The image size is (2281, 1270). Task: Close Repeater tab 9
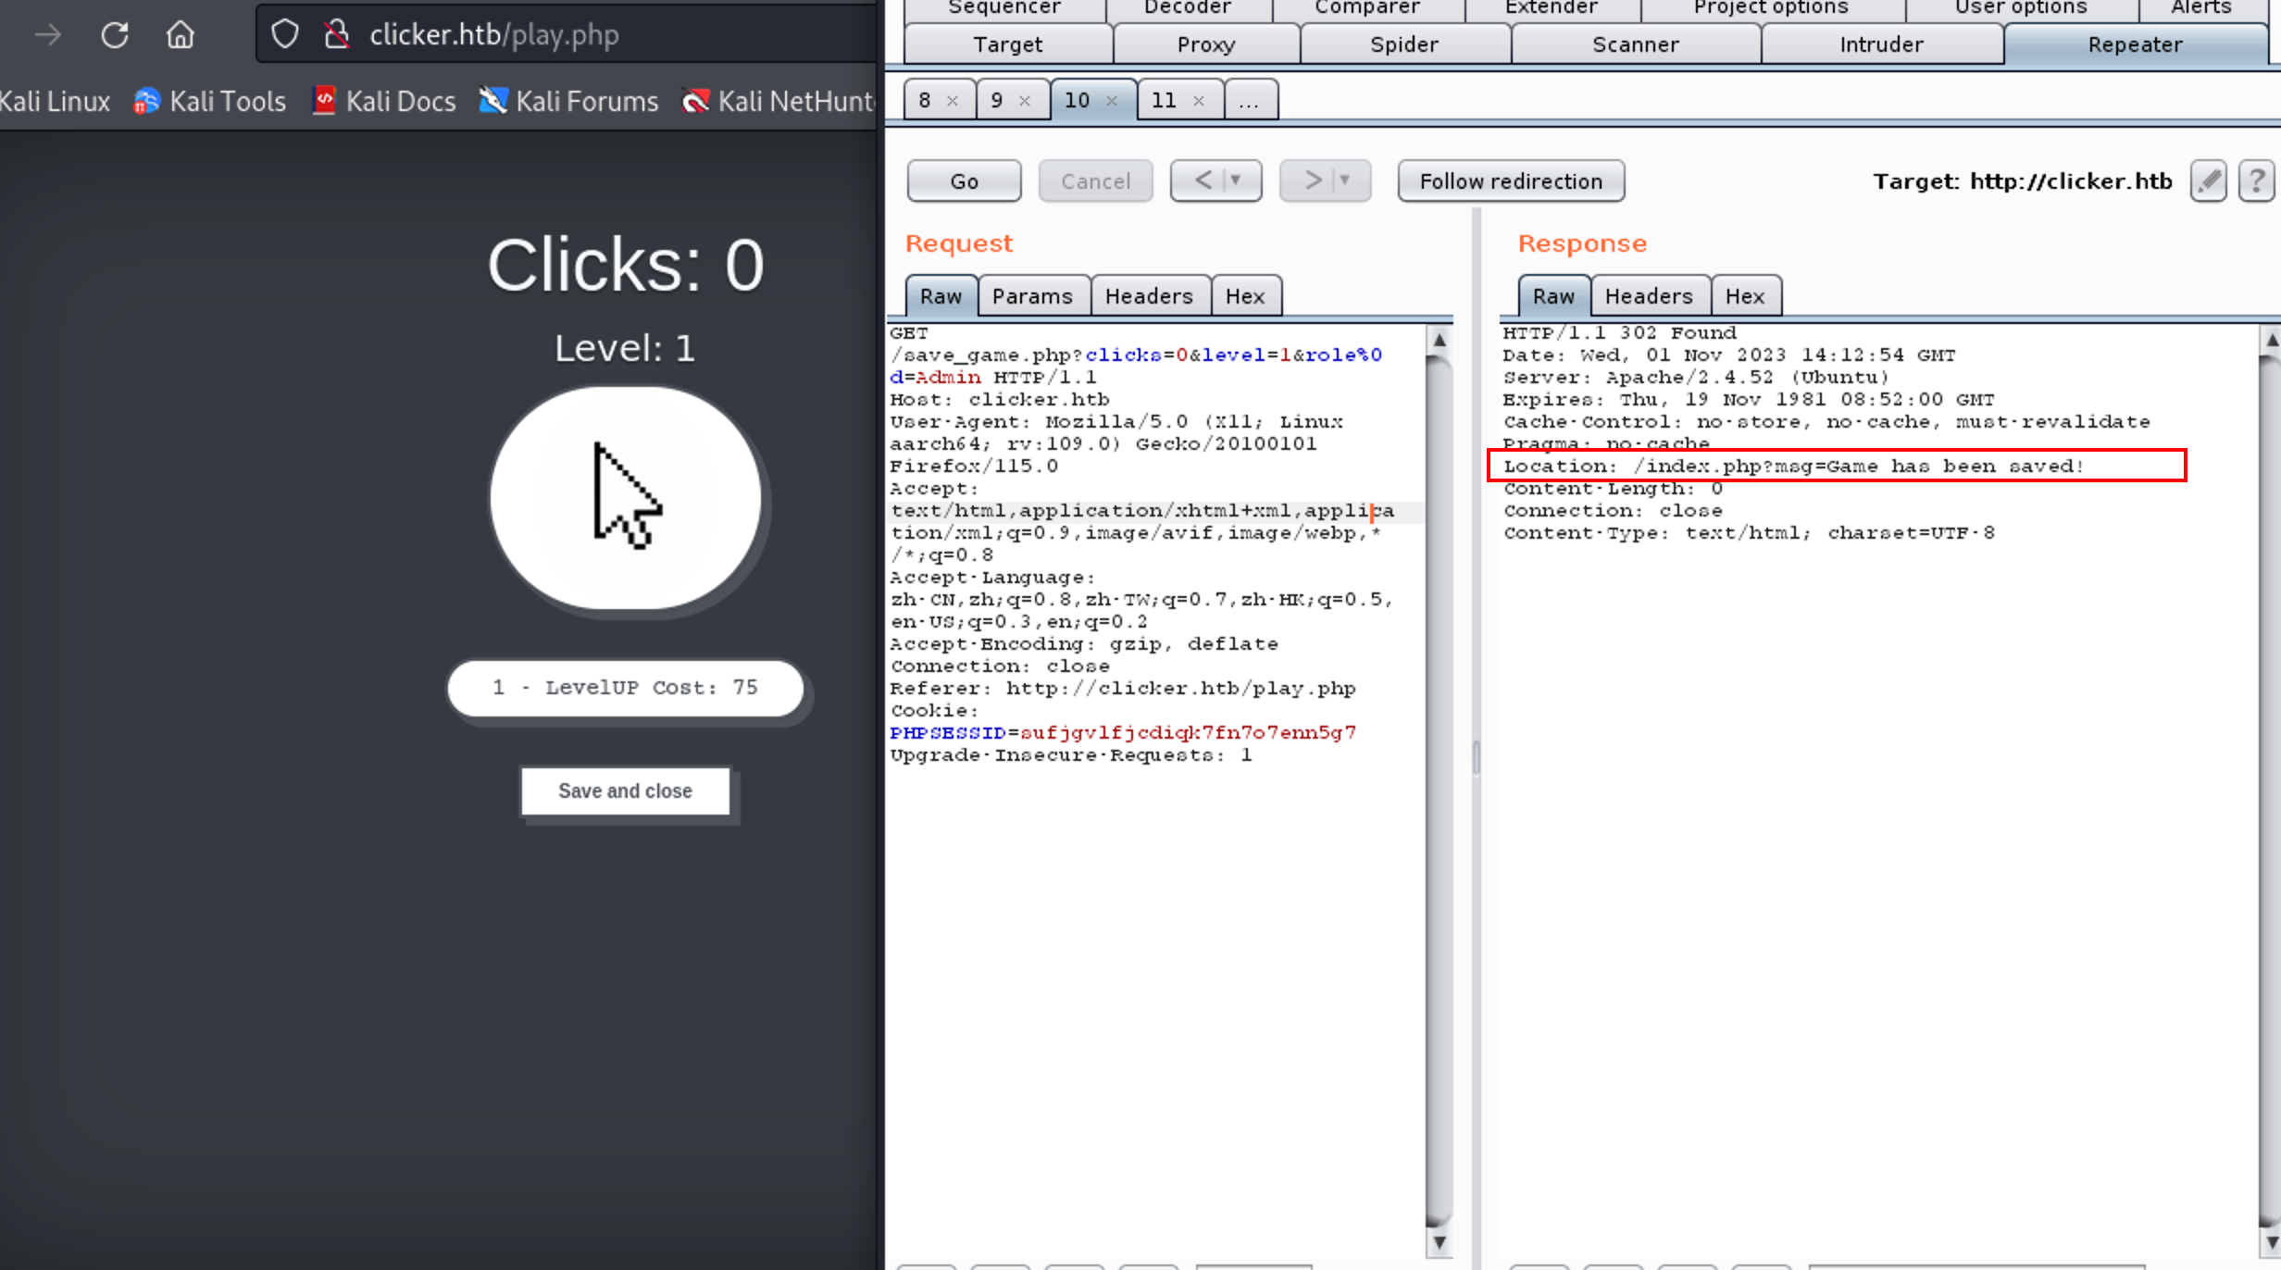(x=1025, y=101)
